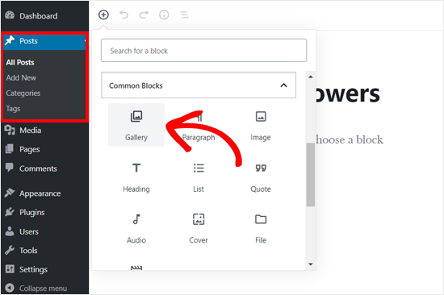Viewport: 444px width, 295px height.
Task: Click block list scrollbar up arrow
Action: point(311,77)
